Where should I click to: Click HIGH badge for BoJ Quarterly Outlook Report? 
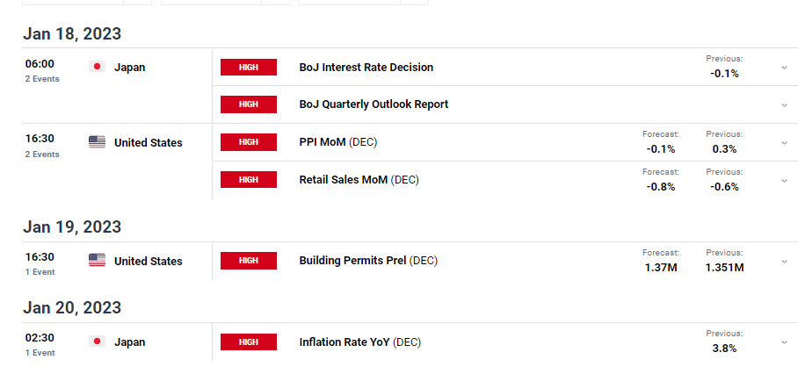249,104
